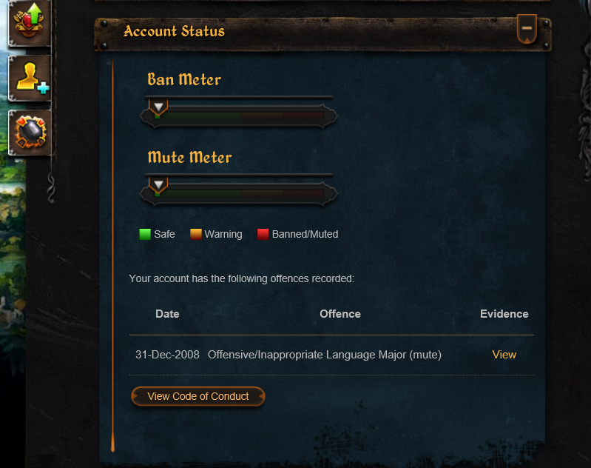Collapse the Account Status panel

[527, 29]
